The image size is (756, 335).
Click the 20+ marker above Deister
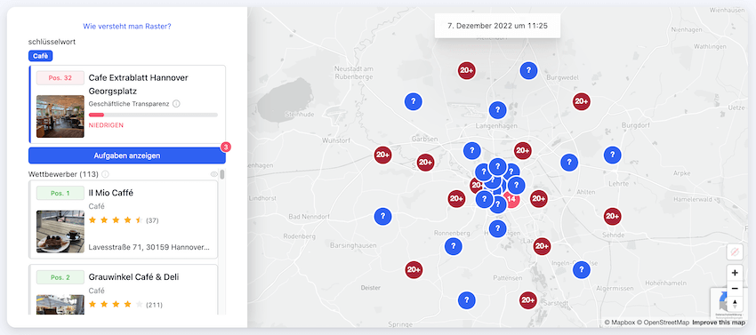pyautogui.click(x=414, y=270)
